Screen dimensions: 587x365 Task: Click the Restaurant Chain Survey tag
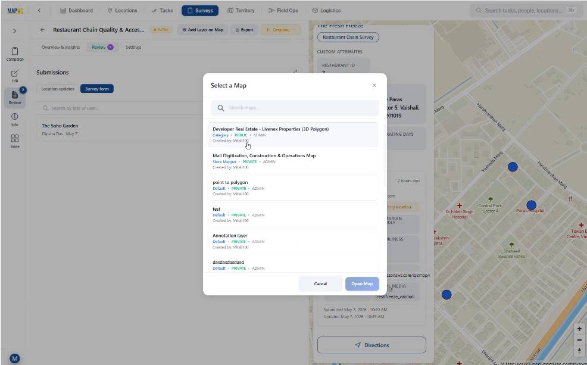(x=348, y=37)
